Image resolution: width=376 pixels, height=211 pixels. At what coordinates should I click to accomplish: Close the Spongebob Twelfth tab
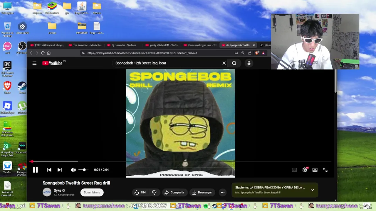pyautogui.click(x=254, y=45)
